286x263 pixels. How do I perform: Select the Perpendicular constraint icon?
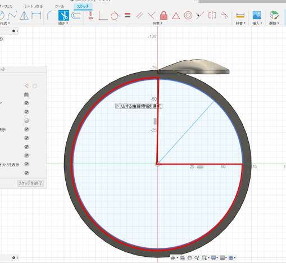coord(151,15)
